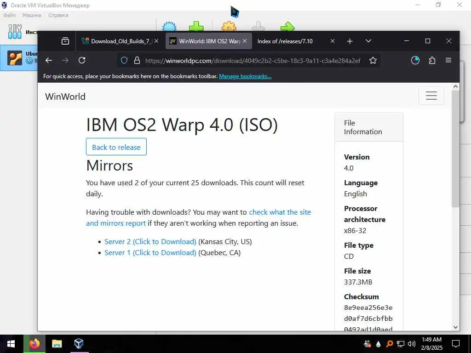Click the green arrow Start VM icon
The image size is (471, 353).
point(288,26)
